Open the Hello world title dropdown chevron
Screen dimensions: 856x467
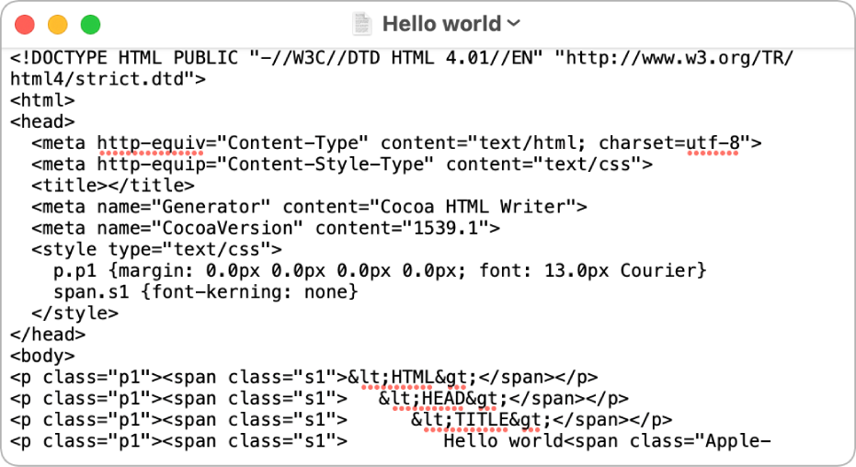tap(514, 24)
